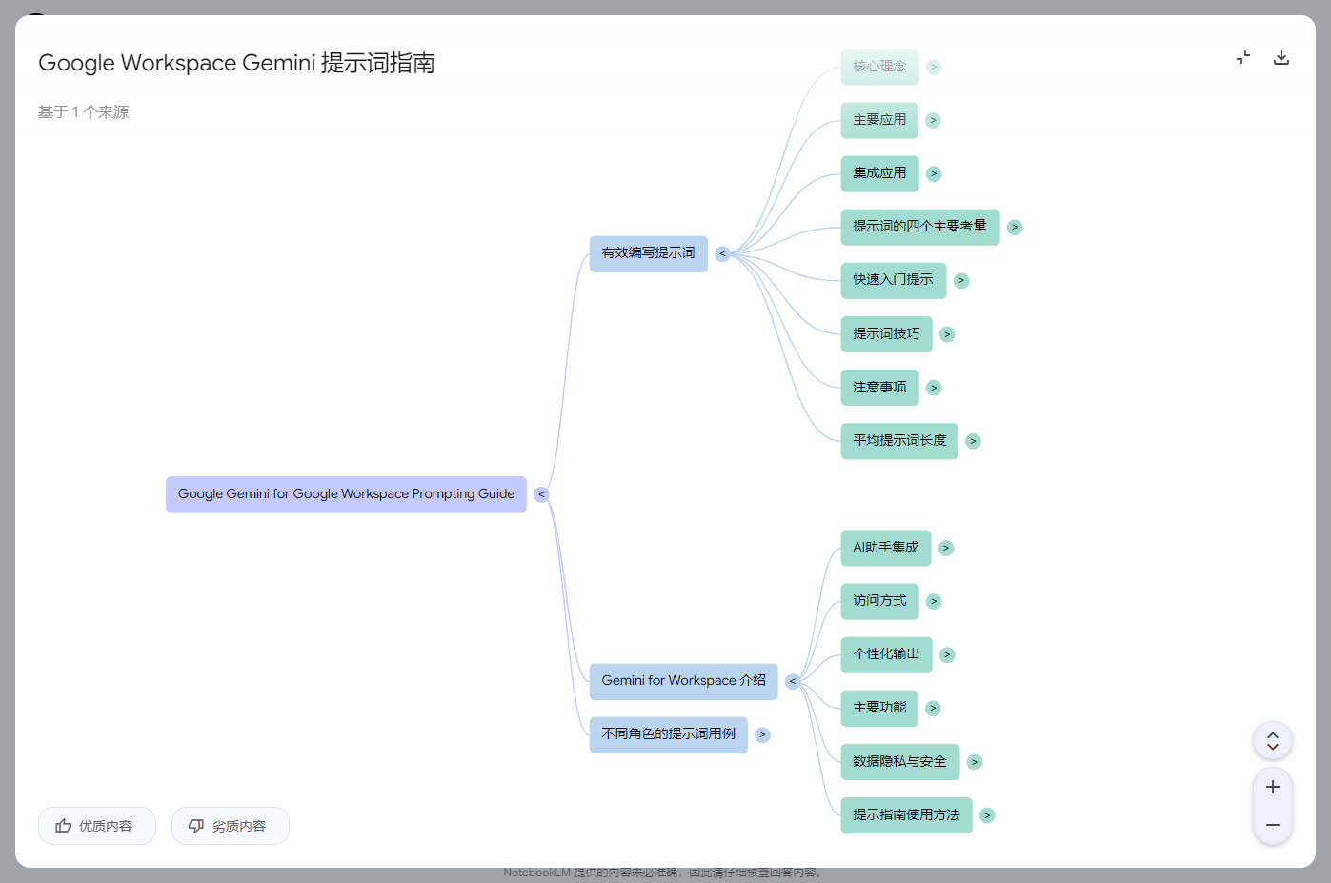Open the 个性化输出 node
The width and height of the screenshot is (1331, 883).
tap(886, 654)
